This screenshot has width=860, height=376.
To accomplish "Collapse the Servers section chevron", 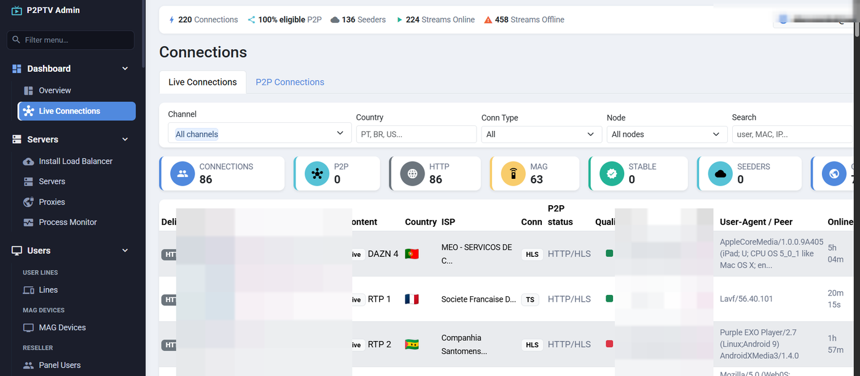I will 125,139.
